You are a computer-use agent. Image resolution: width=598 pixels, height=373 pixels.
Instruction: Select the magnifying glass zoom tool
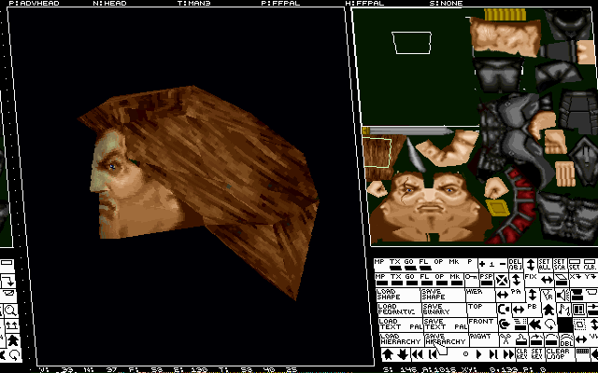click(x=10, y=311)
